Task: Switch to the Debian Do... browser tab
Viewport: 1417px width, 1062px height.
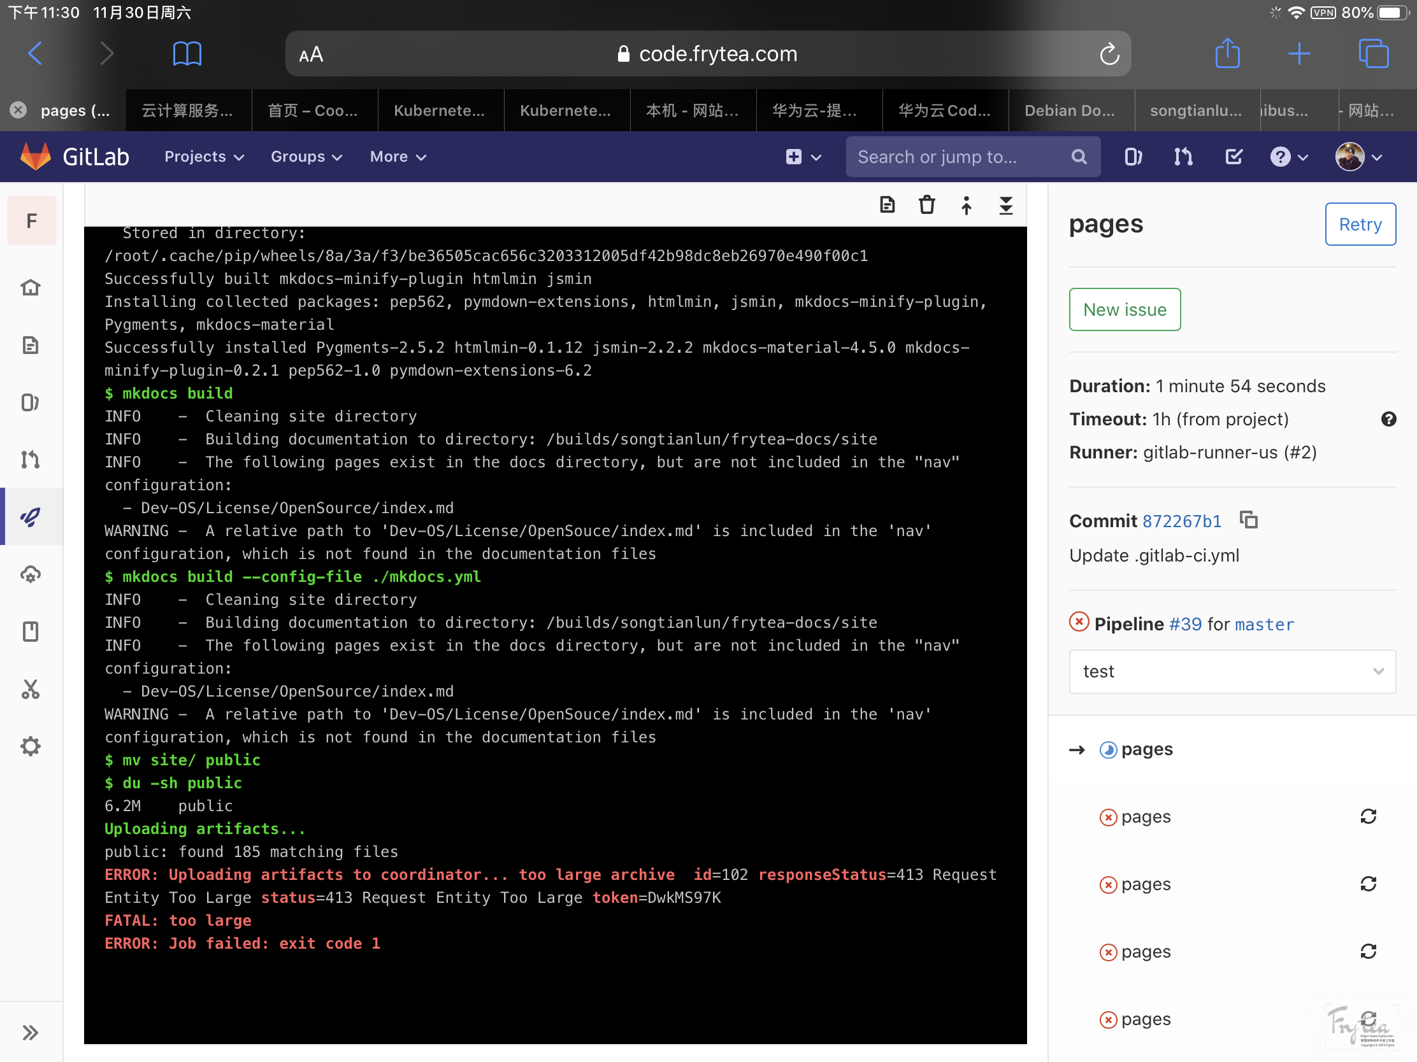Action: coord(1069,111)
